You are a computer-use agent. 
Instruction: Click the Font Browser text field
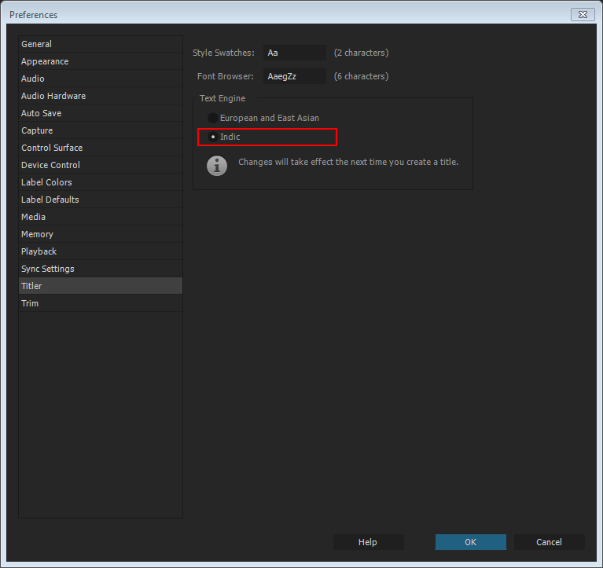coord(294,76)
